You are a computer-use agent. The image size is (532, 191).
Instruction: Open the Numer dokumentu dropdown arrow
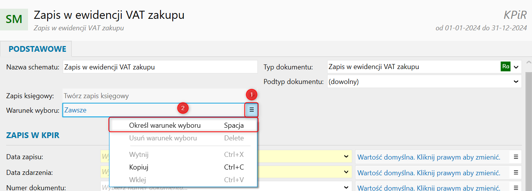346,188
